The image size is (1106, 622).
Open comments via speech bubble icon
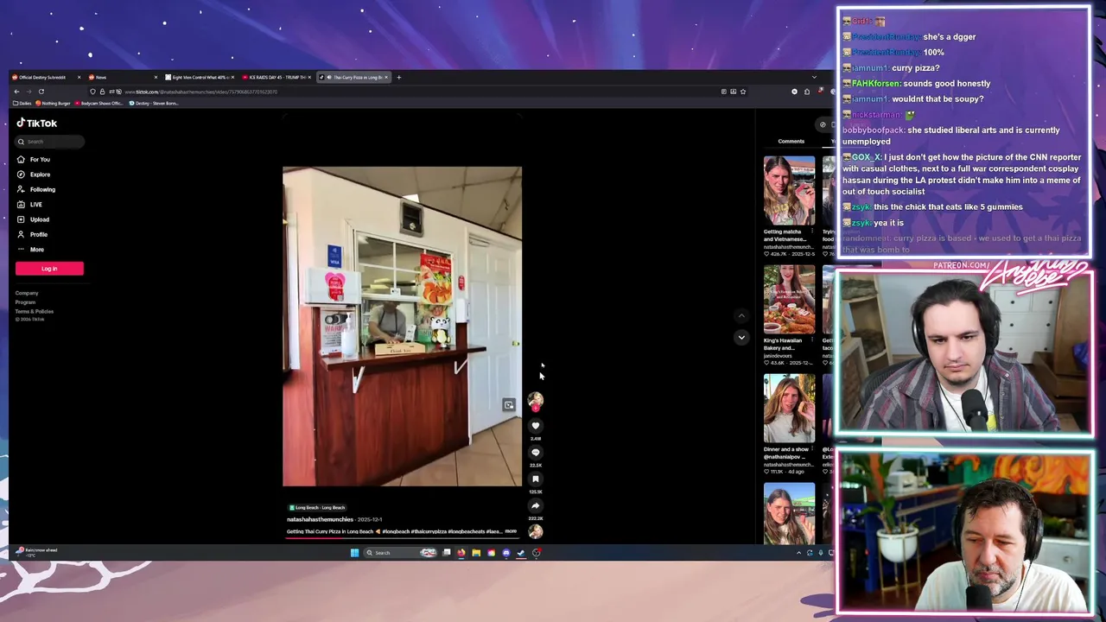[536, 453]
